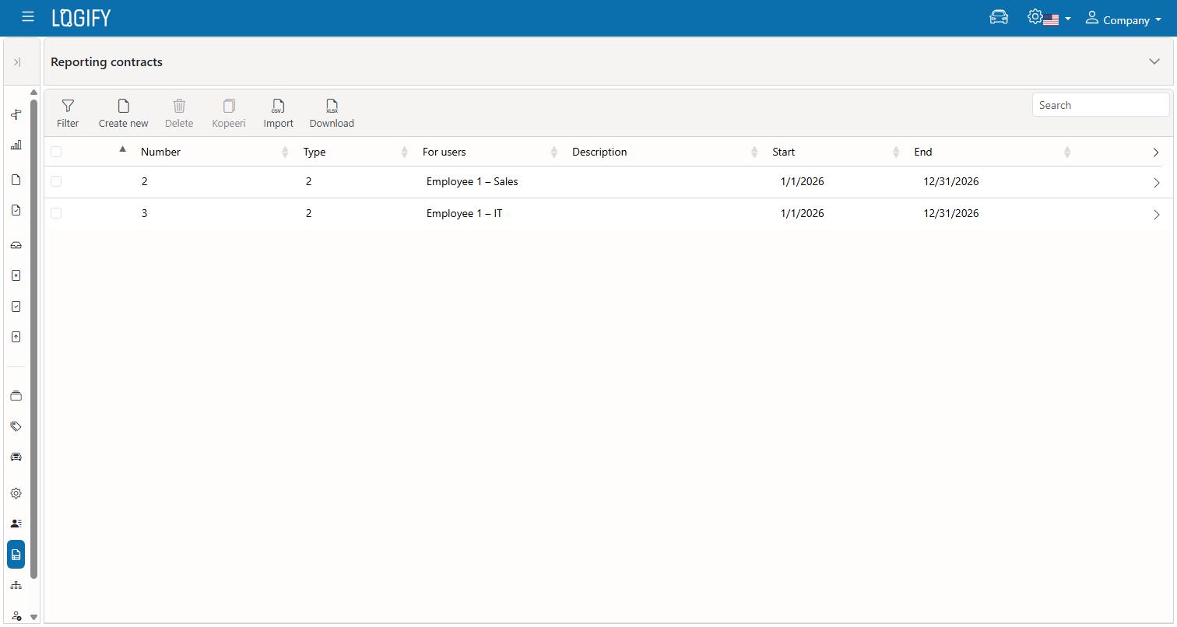The image size is (1177, 627).
Task: Open the rejected document (x) sidebar icon
Action: (x=16, y=275)
